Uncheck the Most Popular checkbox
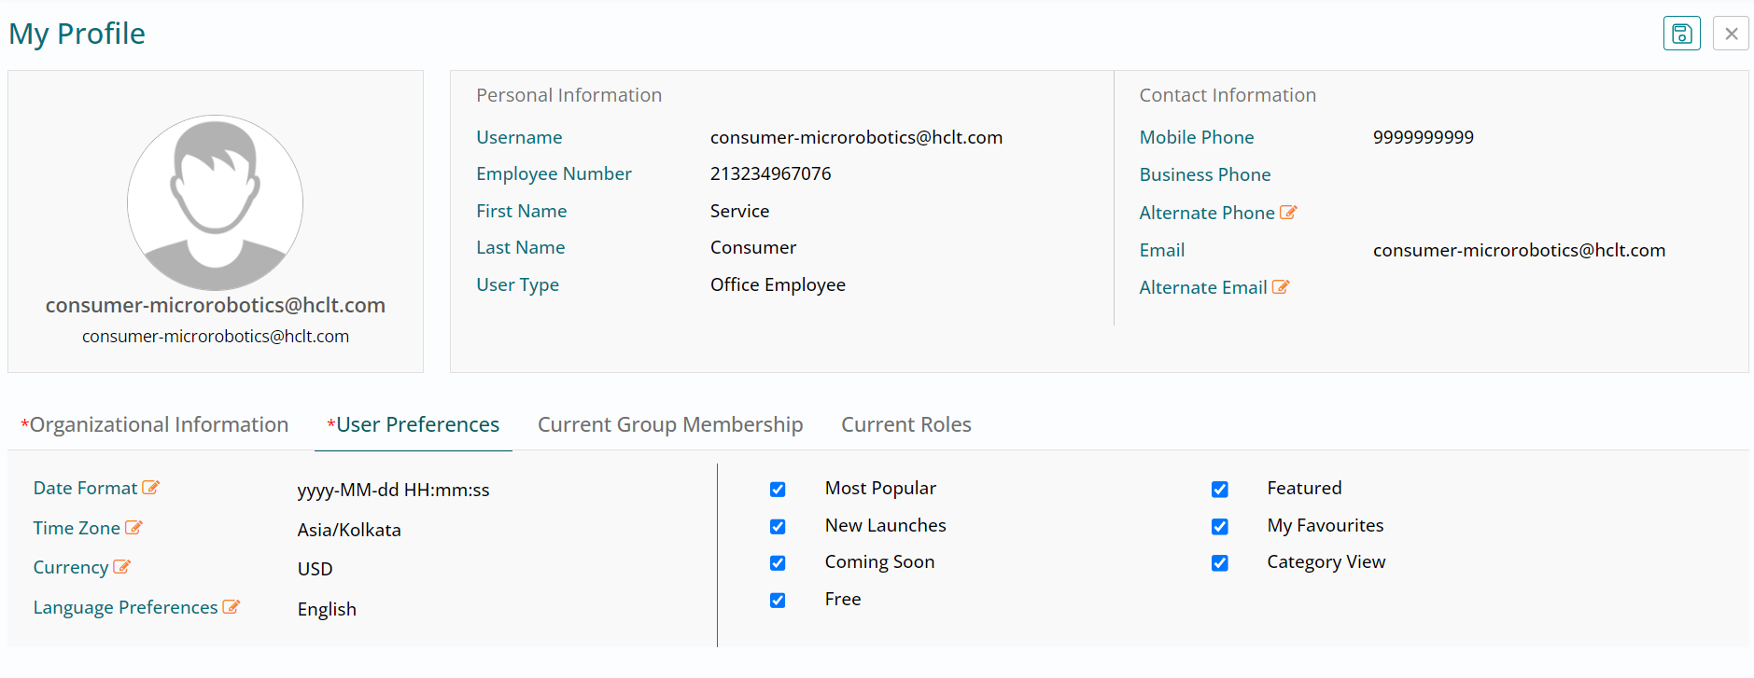 click(x=778, y=490)
